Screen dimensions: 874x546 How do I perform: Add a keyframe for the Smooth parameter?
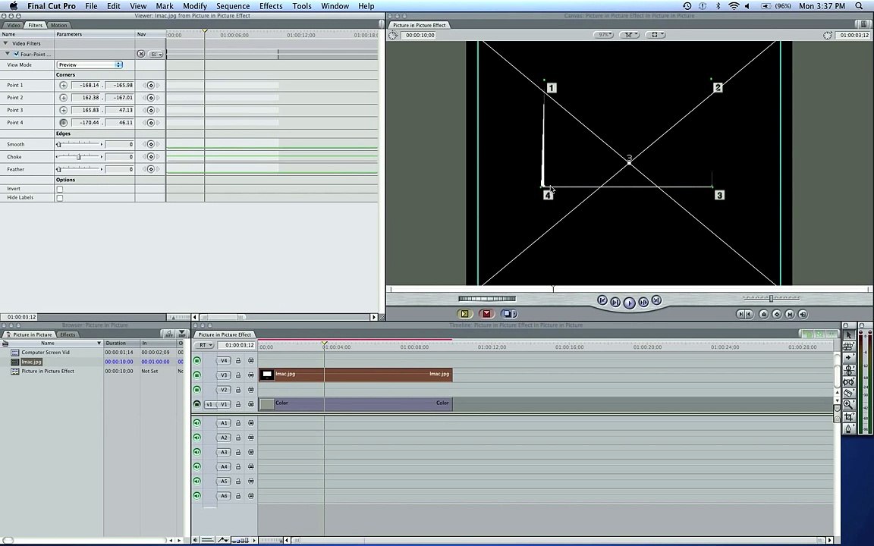point(150,144)
